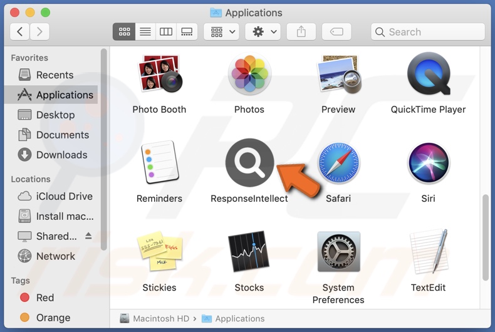
Task: Open the Install mac... volume
Action: [51, 216]
